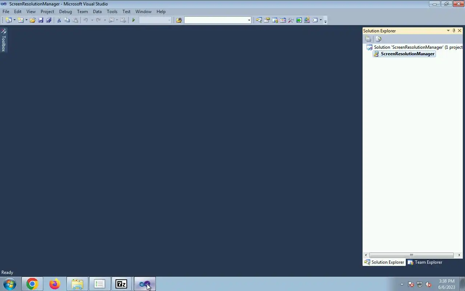This screenshot has width=465, height=291.
Task: Click the Redo arrow icon
Action: coord(98,20)
